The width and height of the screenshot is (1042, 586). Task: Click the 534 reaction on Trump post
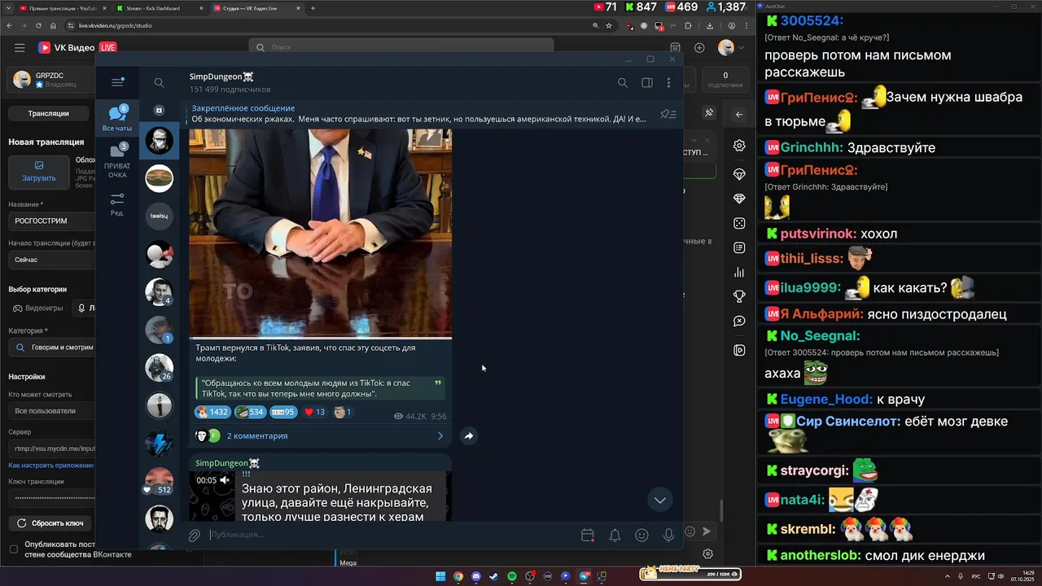click(x=250, y=412)
